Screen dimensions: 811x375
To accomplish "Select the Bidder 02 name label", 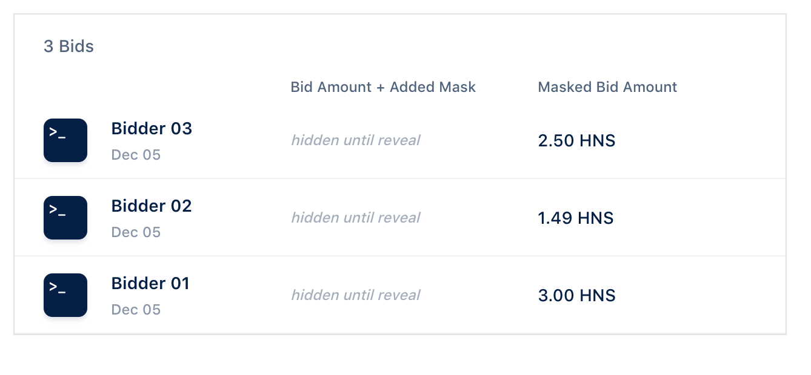I will point(152,206).
